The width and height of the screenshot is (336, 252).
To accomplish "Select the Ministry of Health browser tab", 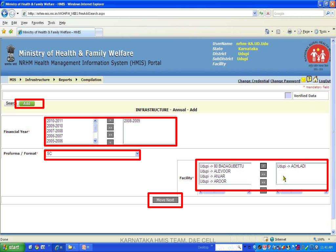I will click(56, 32).
